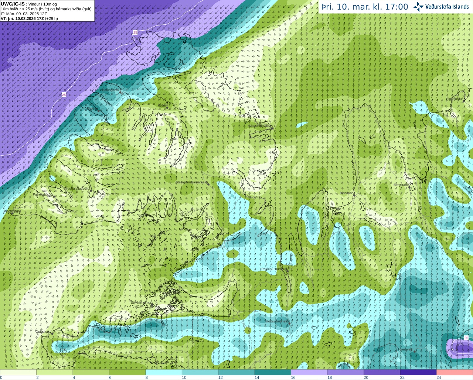Click the 25 contour label near Hveravellir

click(x=466, y=338)
